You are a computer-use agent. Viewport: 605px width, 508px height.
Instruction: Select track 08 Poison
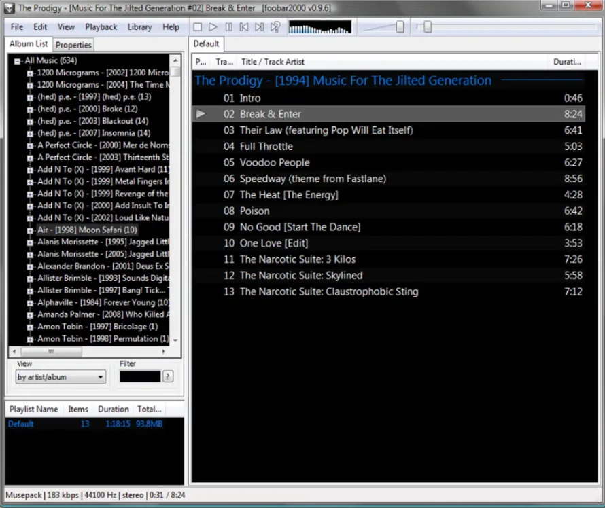click(389, 211)
